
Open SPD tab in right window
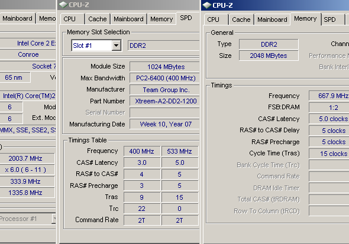(x=333, y=19)
